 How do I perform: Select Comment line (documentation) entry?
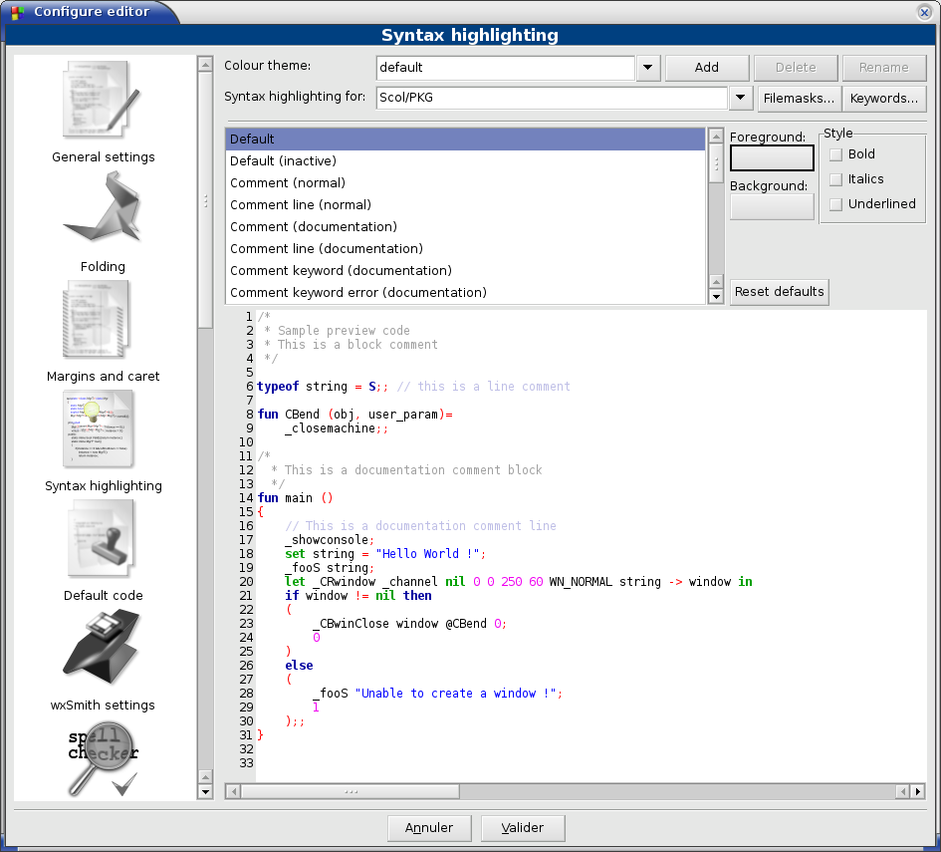pyautogui.click(x=465, y=249)
